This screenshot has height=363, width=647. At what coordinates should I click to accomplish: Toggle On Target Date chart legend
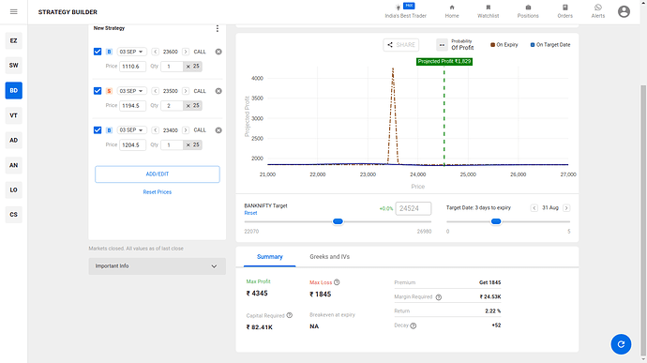click(550, 45)
